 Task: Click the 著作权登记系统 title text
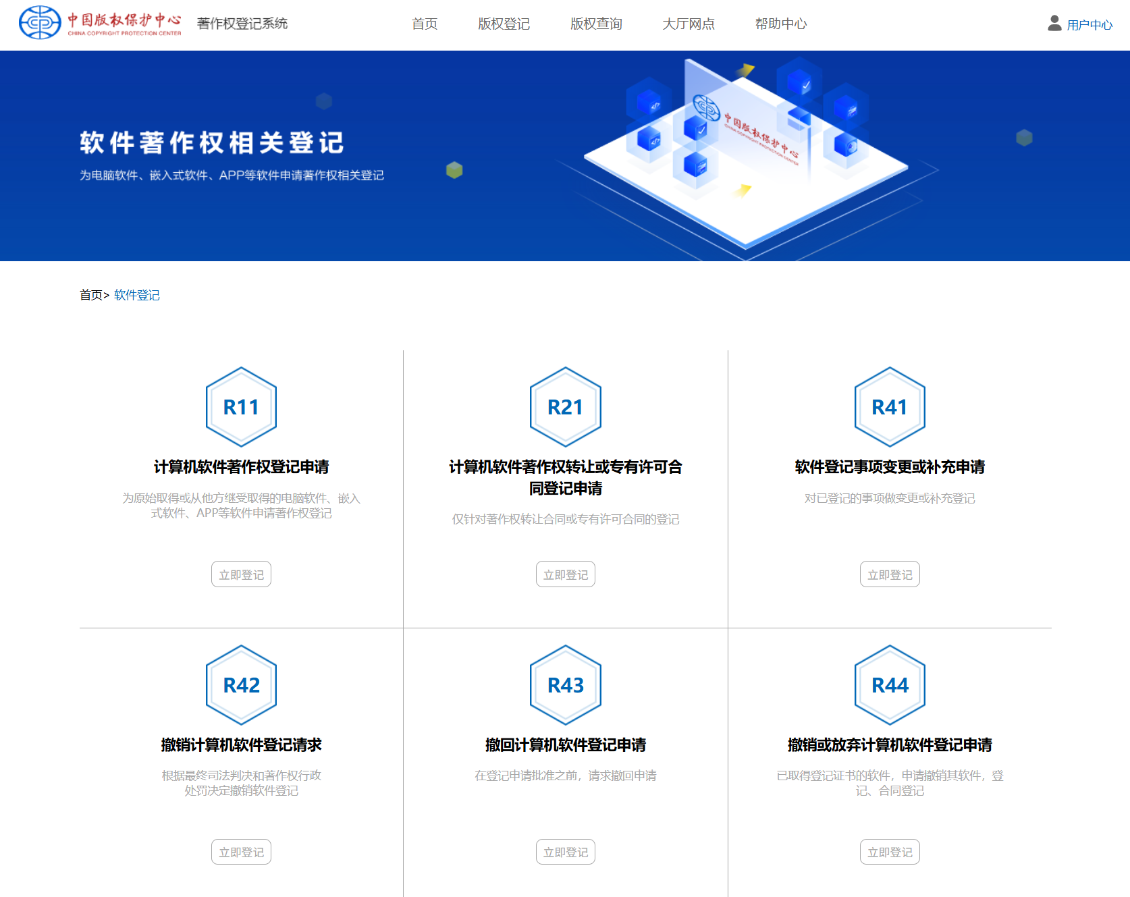click(x=242, y=24)
